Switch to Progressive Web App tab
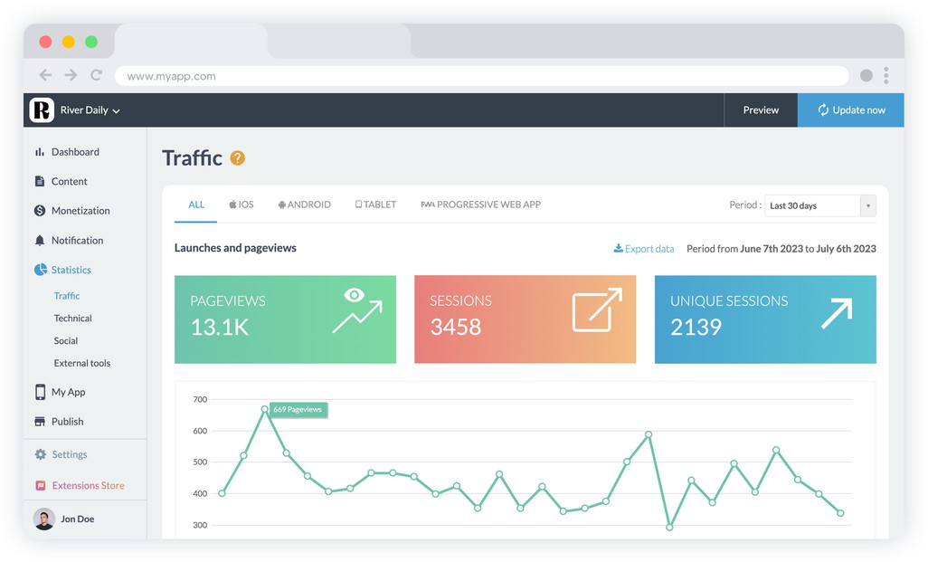 coord(480,205)
